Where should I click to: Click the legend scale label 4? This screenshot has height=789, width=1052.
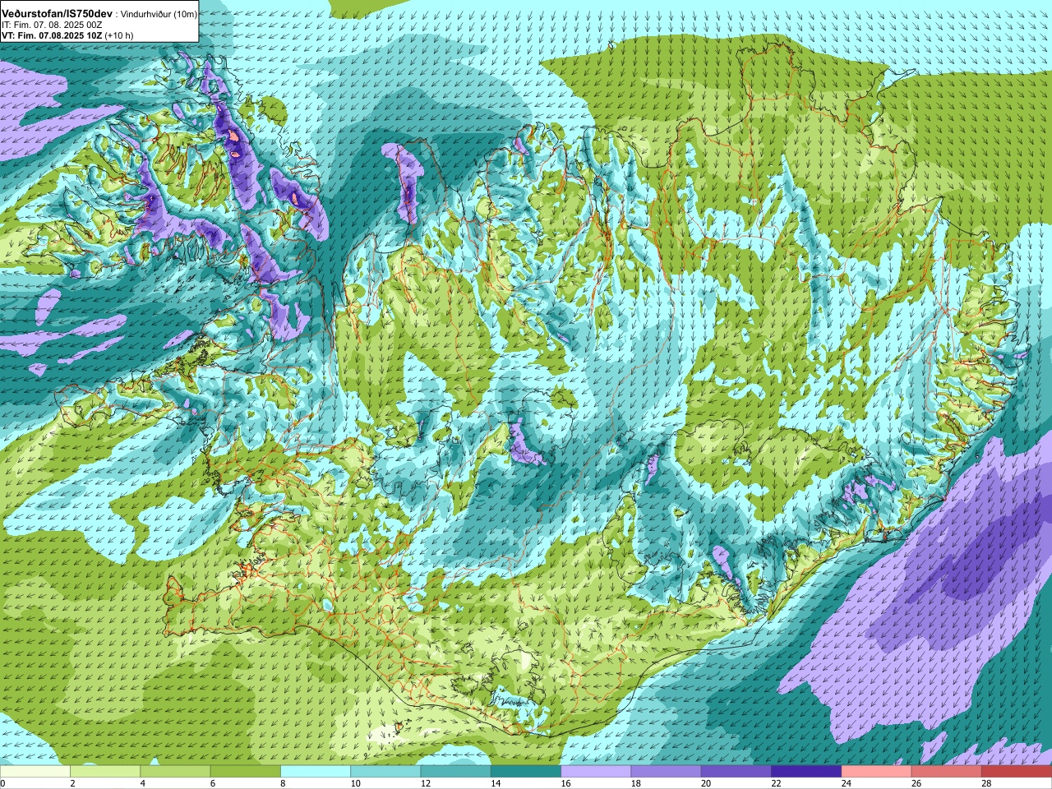143,783
